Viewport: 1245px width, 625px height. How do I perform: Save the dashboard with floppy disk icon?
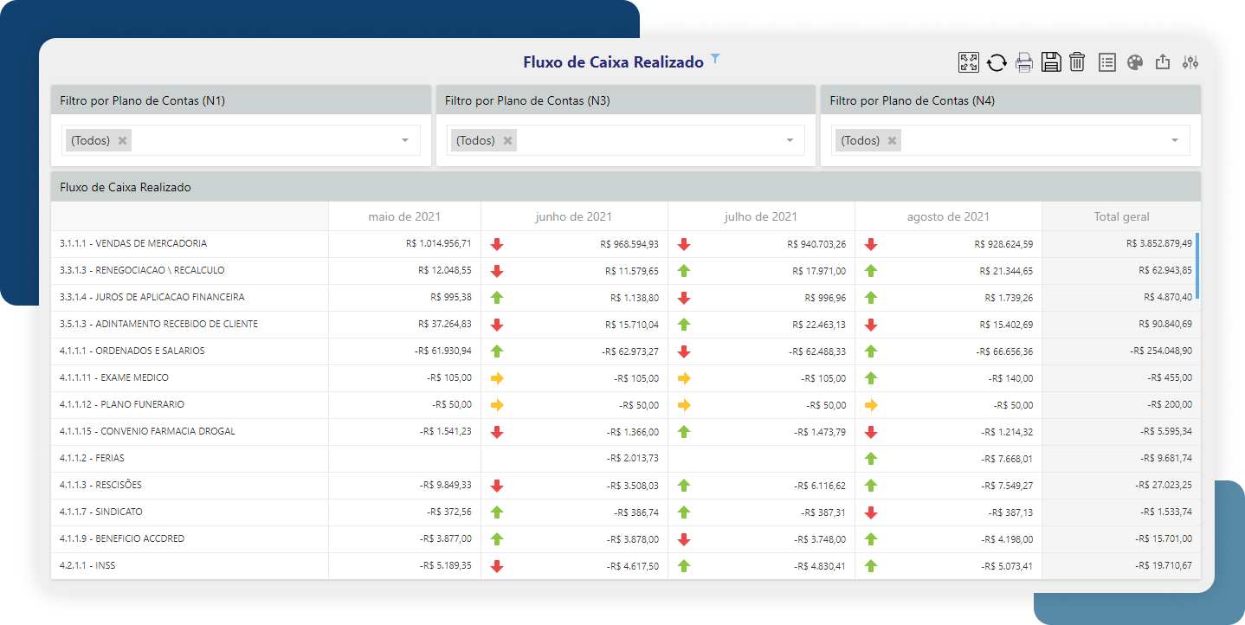click(x=1051, y=62)
